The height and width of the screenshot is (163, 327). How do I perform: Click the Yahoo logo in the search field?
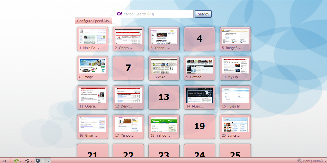pyautogui.click(x=119, y=14)
